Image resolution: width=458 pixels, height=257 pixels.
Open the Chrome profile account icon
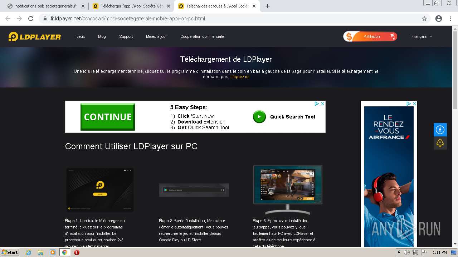[x=439, y=19]
